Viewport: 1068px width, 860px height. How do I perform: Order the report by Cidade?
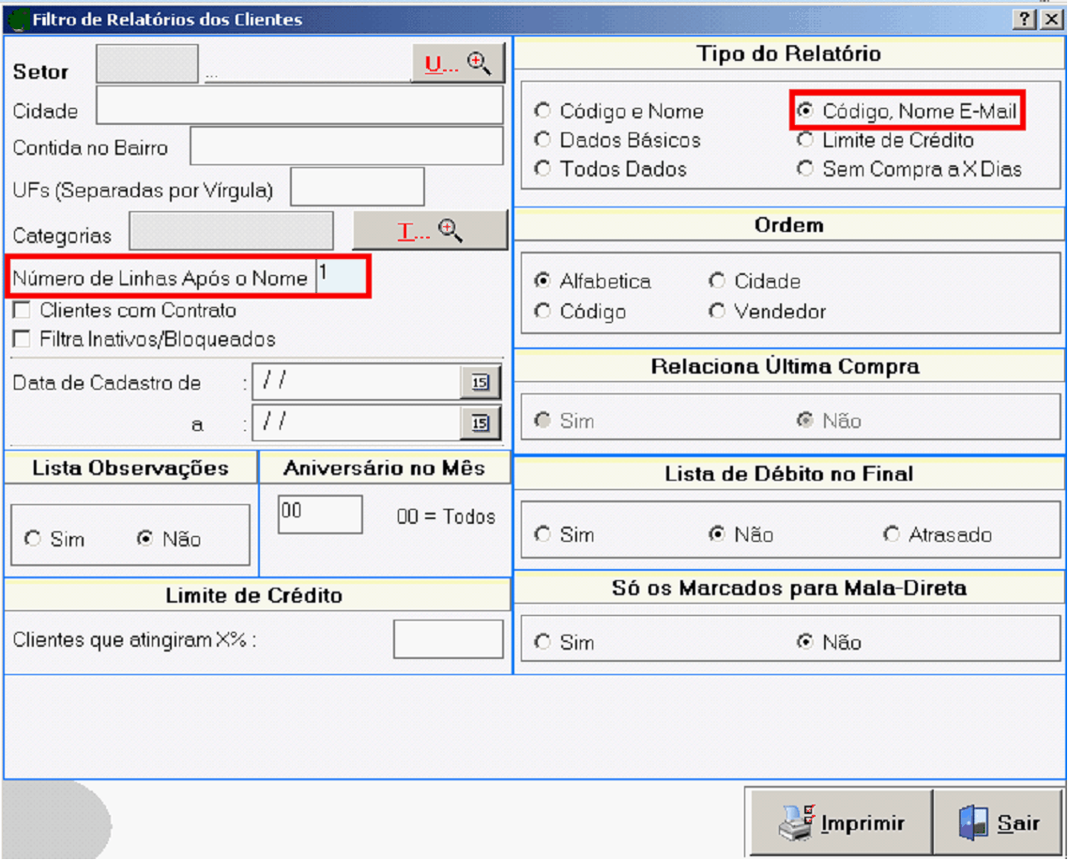point(718,282)
